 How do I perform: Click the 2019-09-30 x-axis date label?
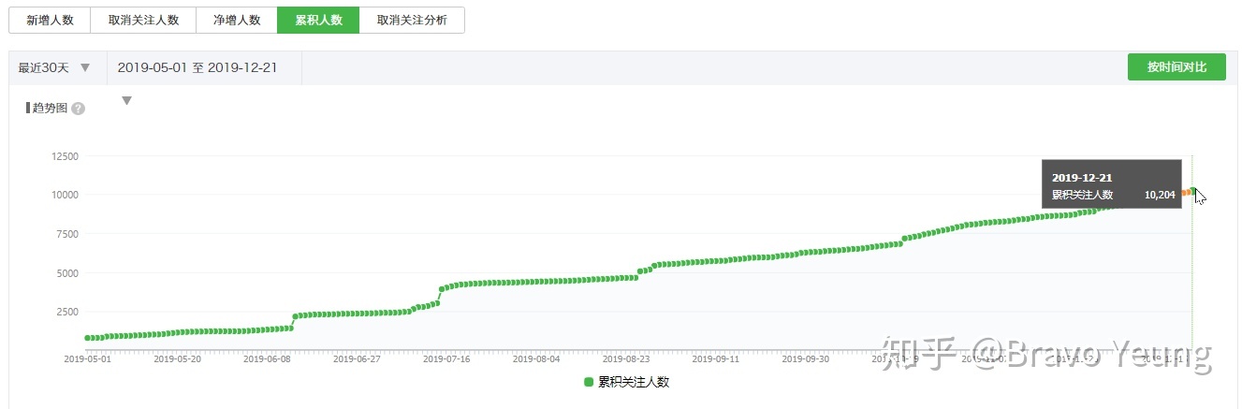(x=805, y=358)
